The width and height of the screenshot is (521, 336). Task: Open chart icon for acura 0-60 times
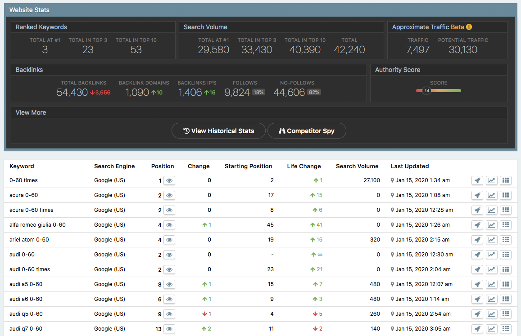[x=491, y=210]
